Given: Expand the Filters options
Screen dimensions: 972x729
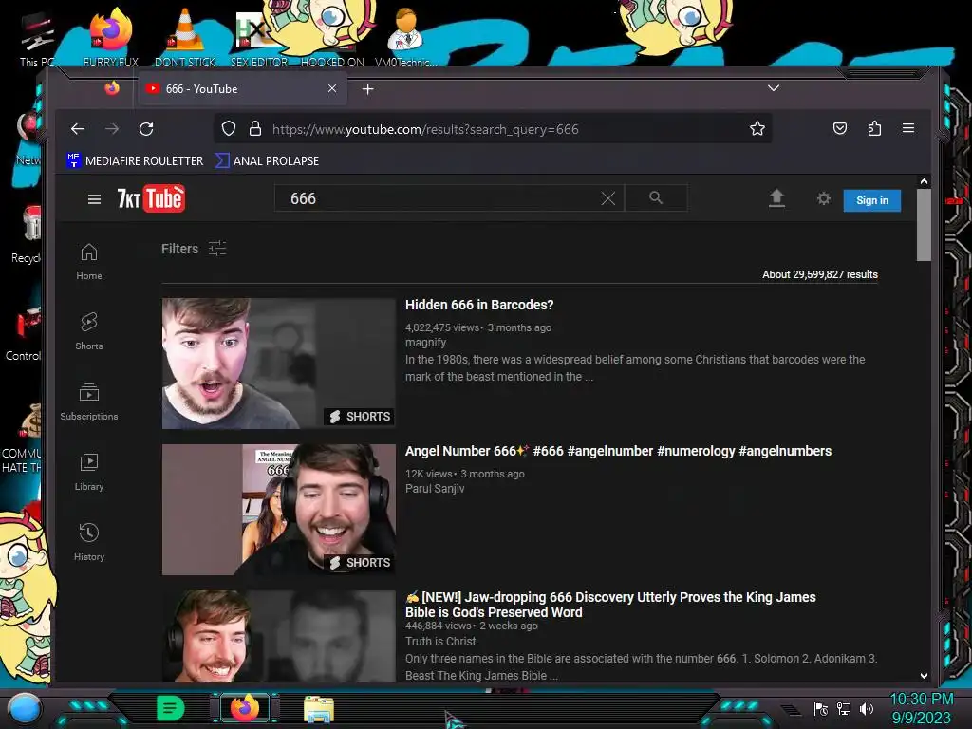Looking at the screenshot, I should point(194,249).
